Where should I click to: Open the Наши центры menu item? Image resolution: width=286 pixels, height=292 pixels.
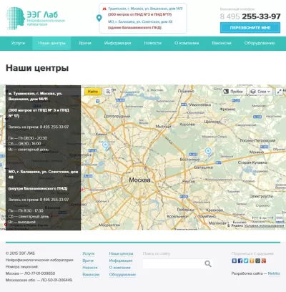(51, 43)
